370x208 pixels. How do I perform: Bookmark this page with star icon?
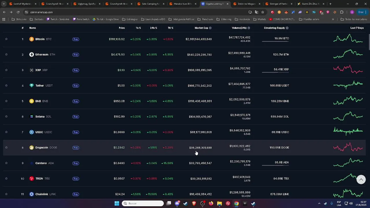tap(262, 12)
